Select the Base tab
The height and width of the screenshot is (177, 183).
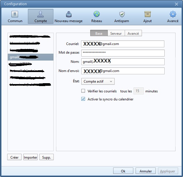pyautogui.click(x=99, y=34)
